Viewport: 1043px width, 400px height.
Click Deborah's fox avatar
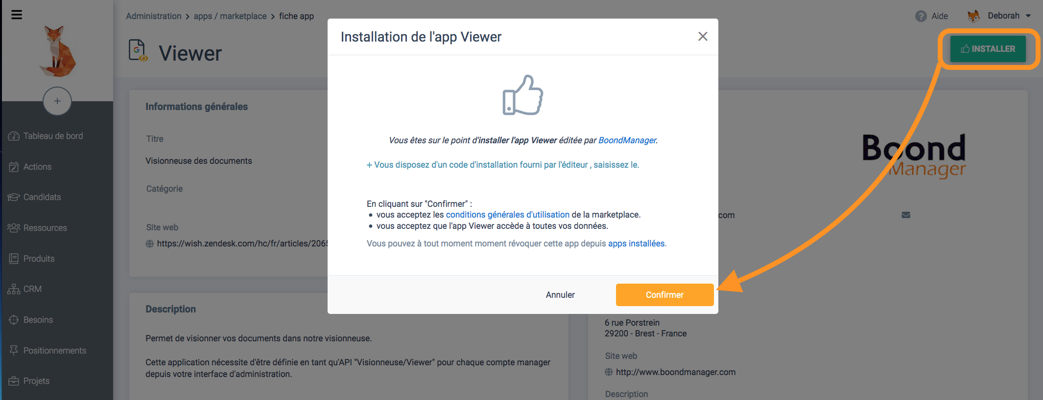point(973,16)
